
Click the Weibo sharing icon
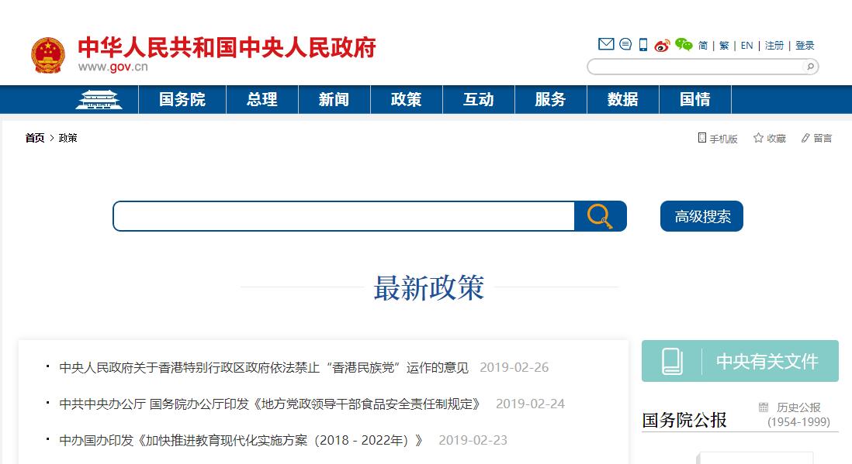(660, 46)
